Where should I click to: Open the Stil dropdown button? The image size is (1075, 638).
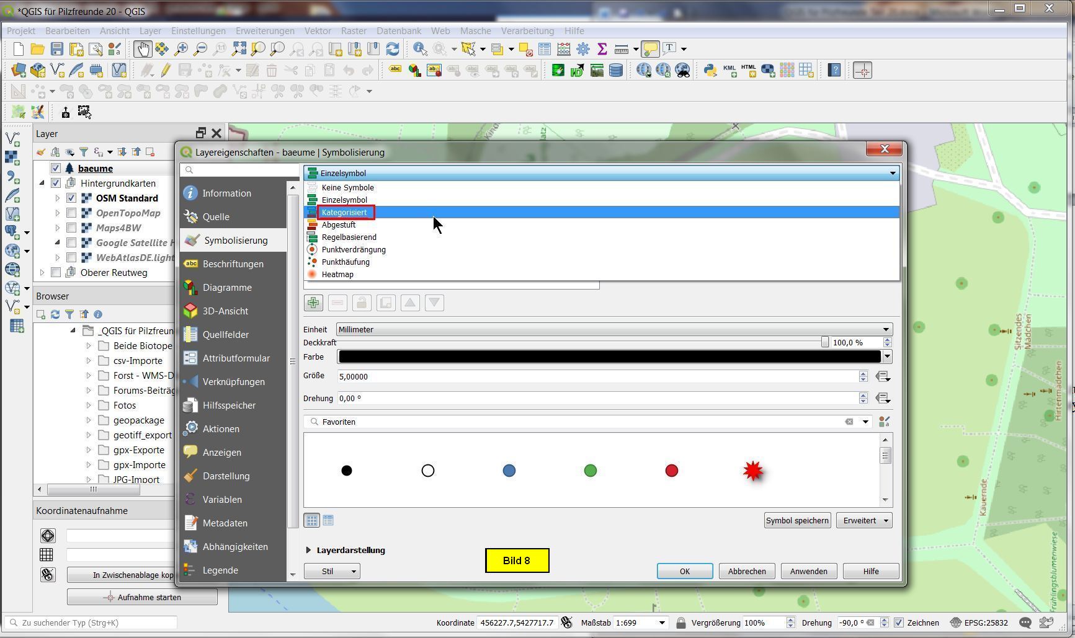pyautogui.click(x=332, y=572)
